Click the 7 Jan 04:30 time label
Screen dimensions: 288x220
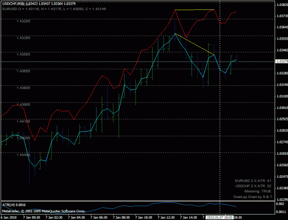(76, 217)
